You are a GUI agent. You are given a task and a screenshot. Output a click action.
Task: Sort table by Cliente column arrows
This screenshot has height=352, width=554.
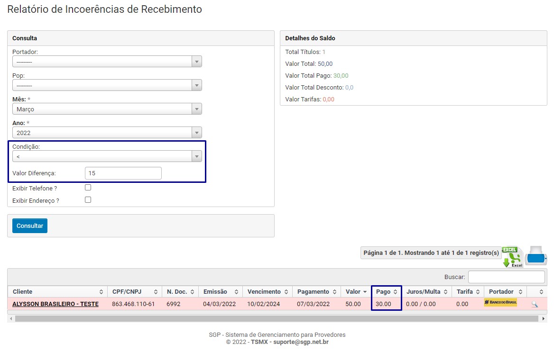101,292
